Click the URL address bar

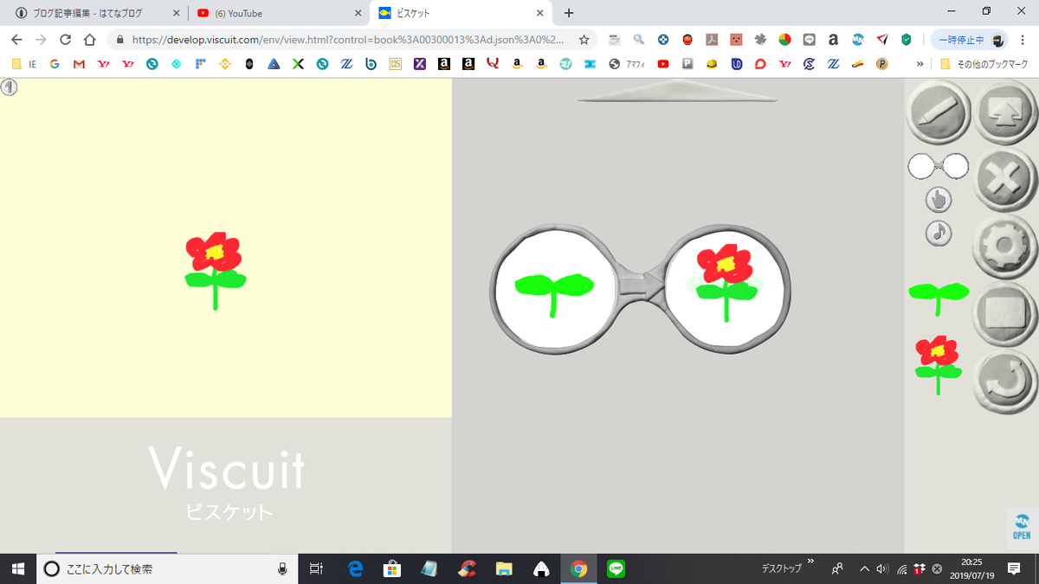346,40
